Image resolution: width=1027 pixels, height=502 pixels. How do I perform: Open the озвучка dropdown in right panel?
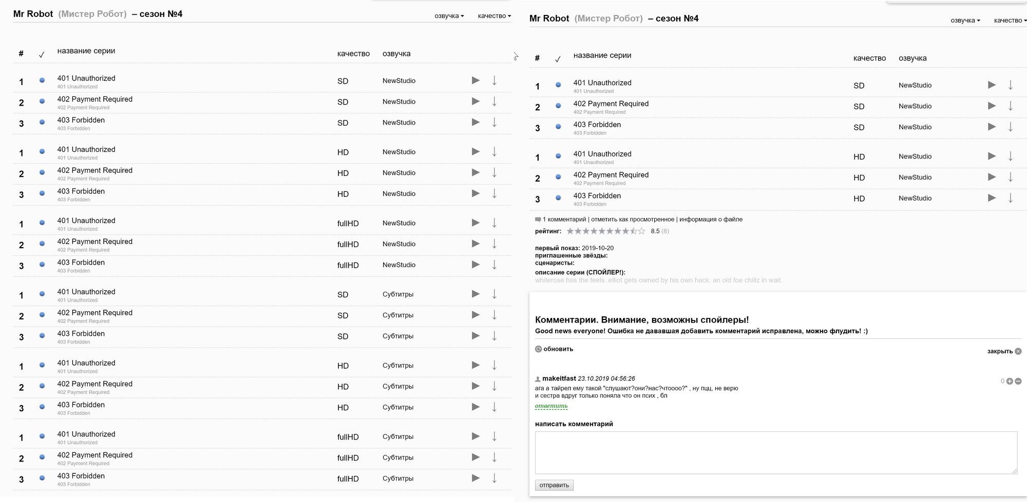(965, 21)
